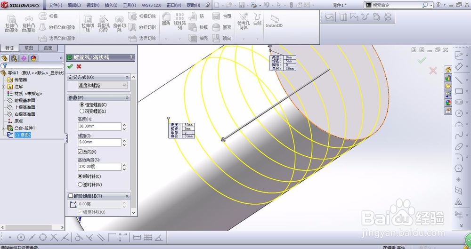This screenshot has height=249, width=471.
Task: Click the Fillet (圆角) tool
Action: (166, 19)
